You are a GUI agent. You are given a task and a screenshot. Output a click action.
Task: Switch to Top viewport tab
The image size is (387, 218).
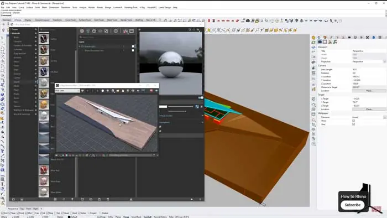coord(22,209)
